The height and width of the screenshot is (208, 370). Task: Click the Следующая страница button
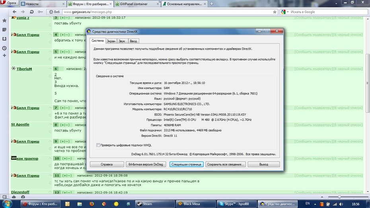click(186, 164)
